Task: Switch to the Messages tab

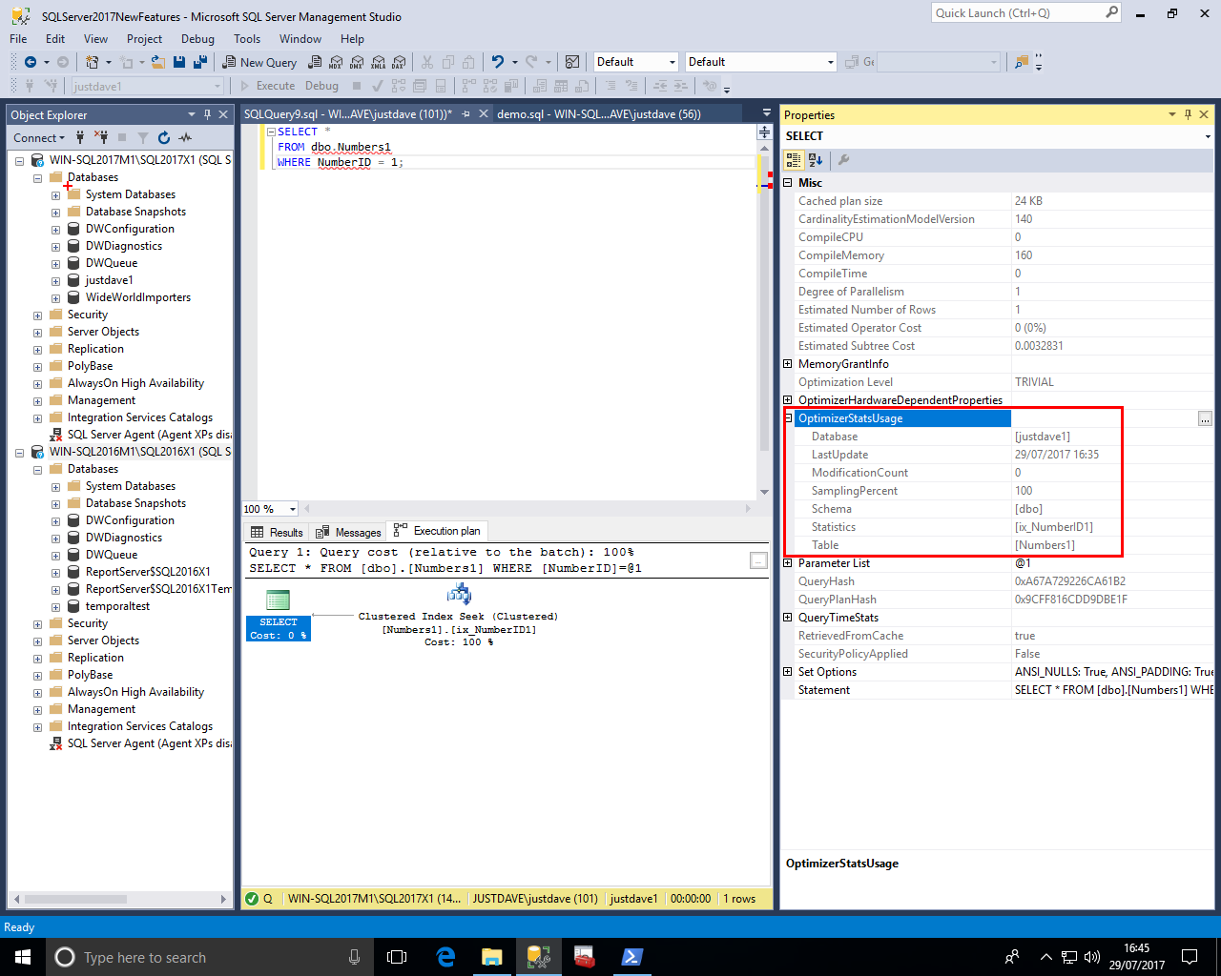Action: (349, 532)
